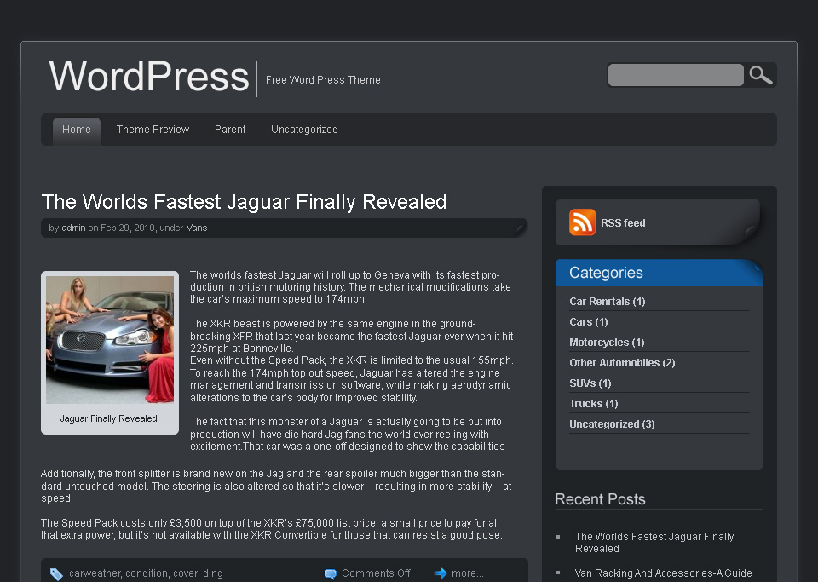Open Car Renrtals (1) category
This screenshot has width=818, height=582.
point(608,302)
